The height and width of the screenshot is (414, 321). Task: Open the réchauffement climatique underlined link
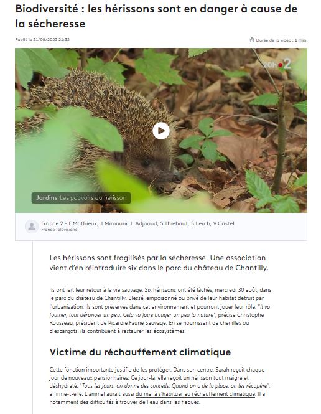pyautogui.click(x=195, y=394)
